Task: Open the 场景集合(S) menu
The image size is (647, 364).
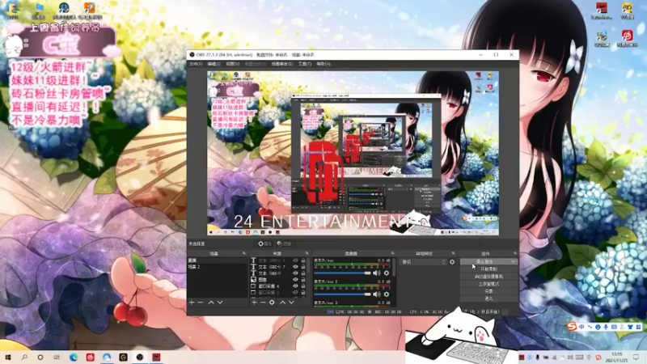Action: (282, 64)
